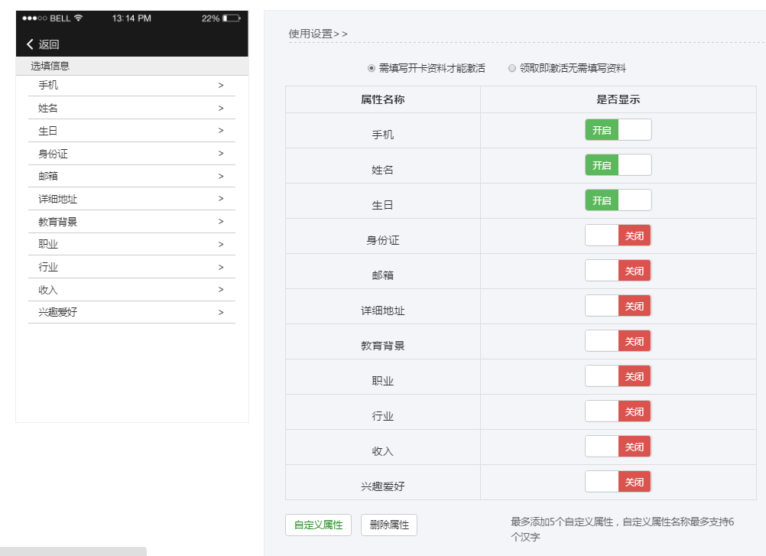
Task: Click the 删除属性 button
Action: coord(389,525)
